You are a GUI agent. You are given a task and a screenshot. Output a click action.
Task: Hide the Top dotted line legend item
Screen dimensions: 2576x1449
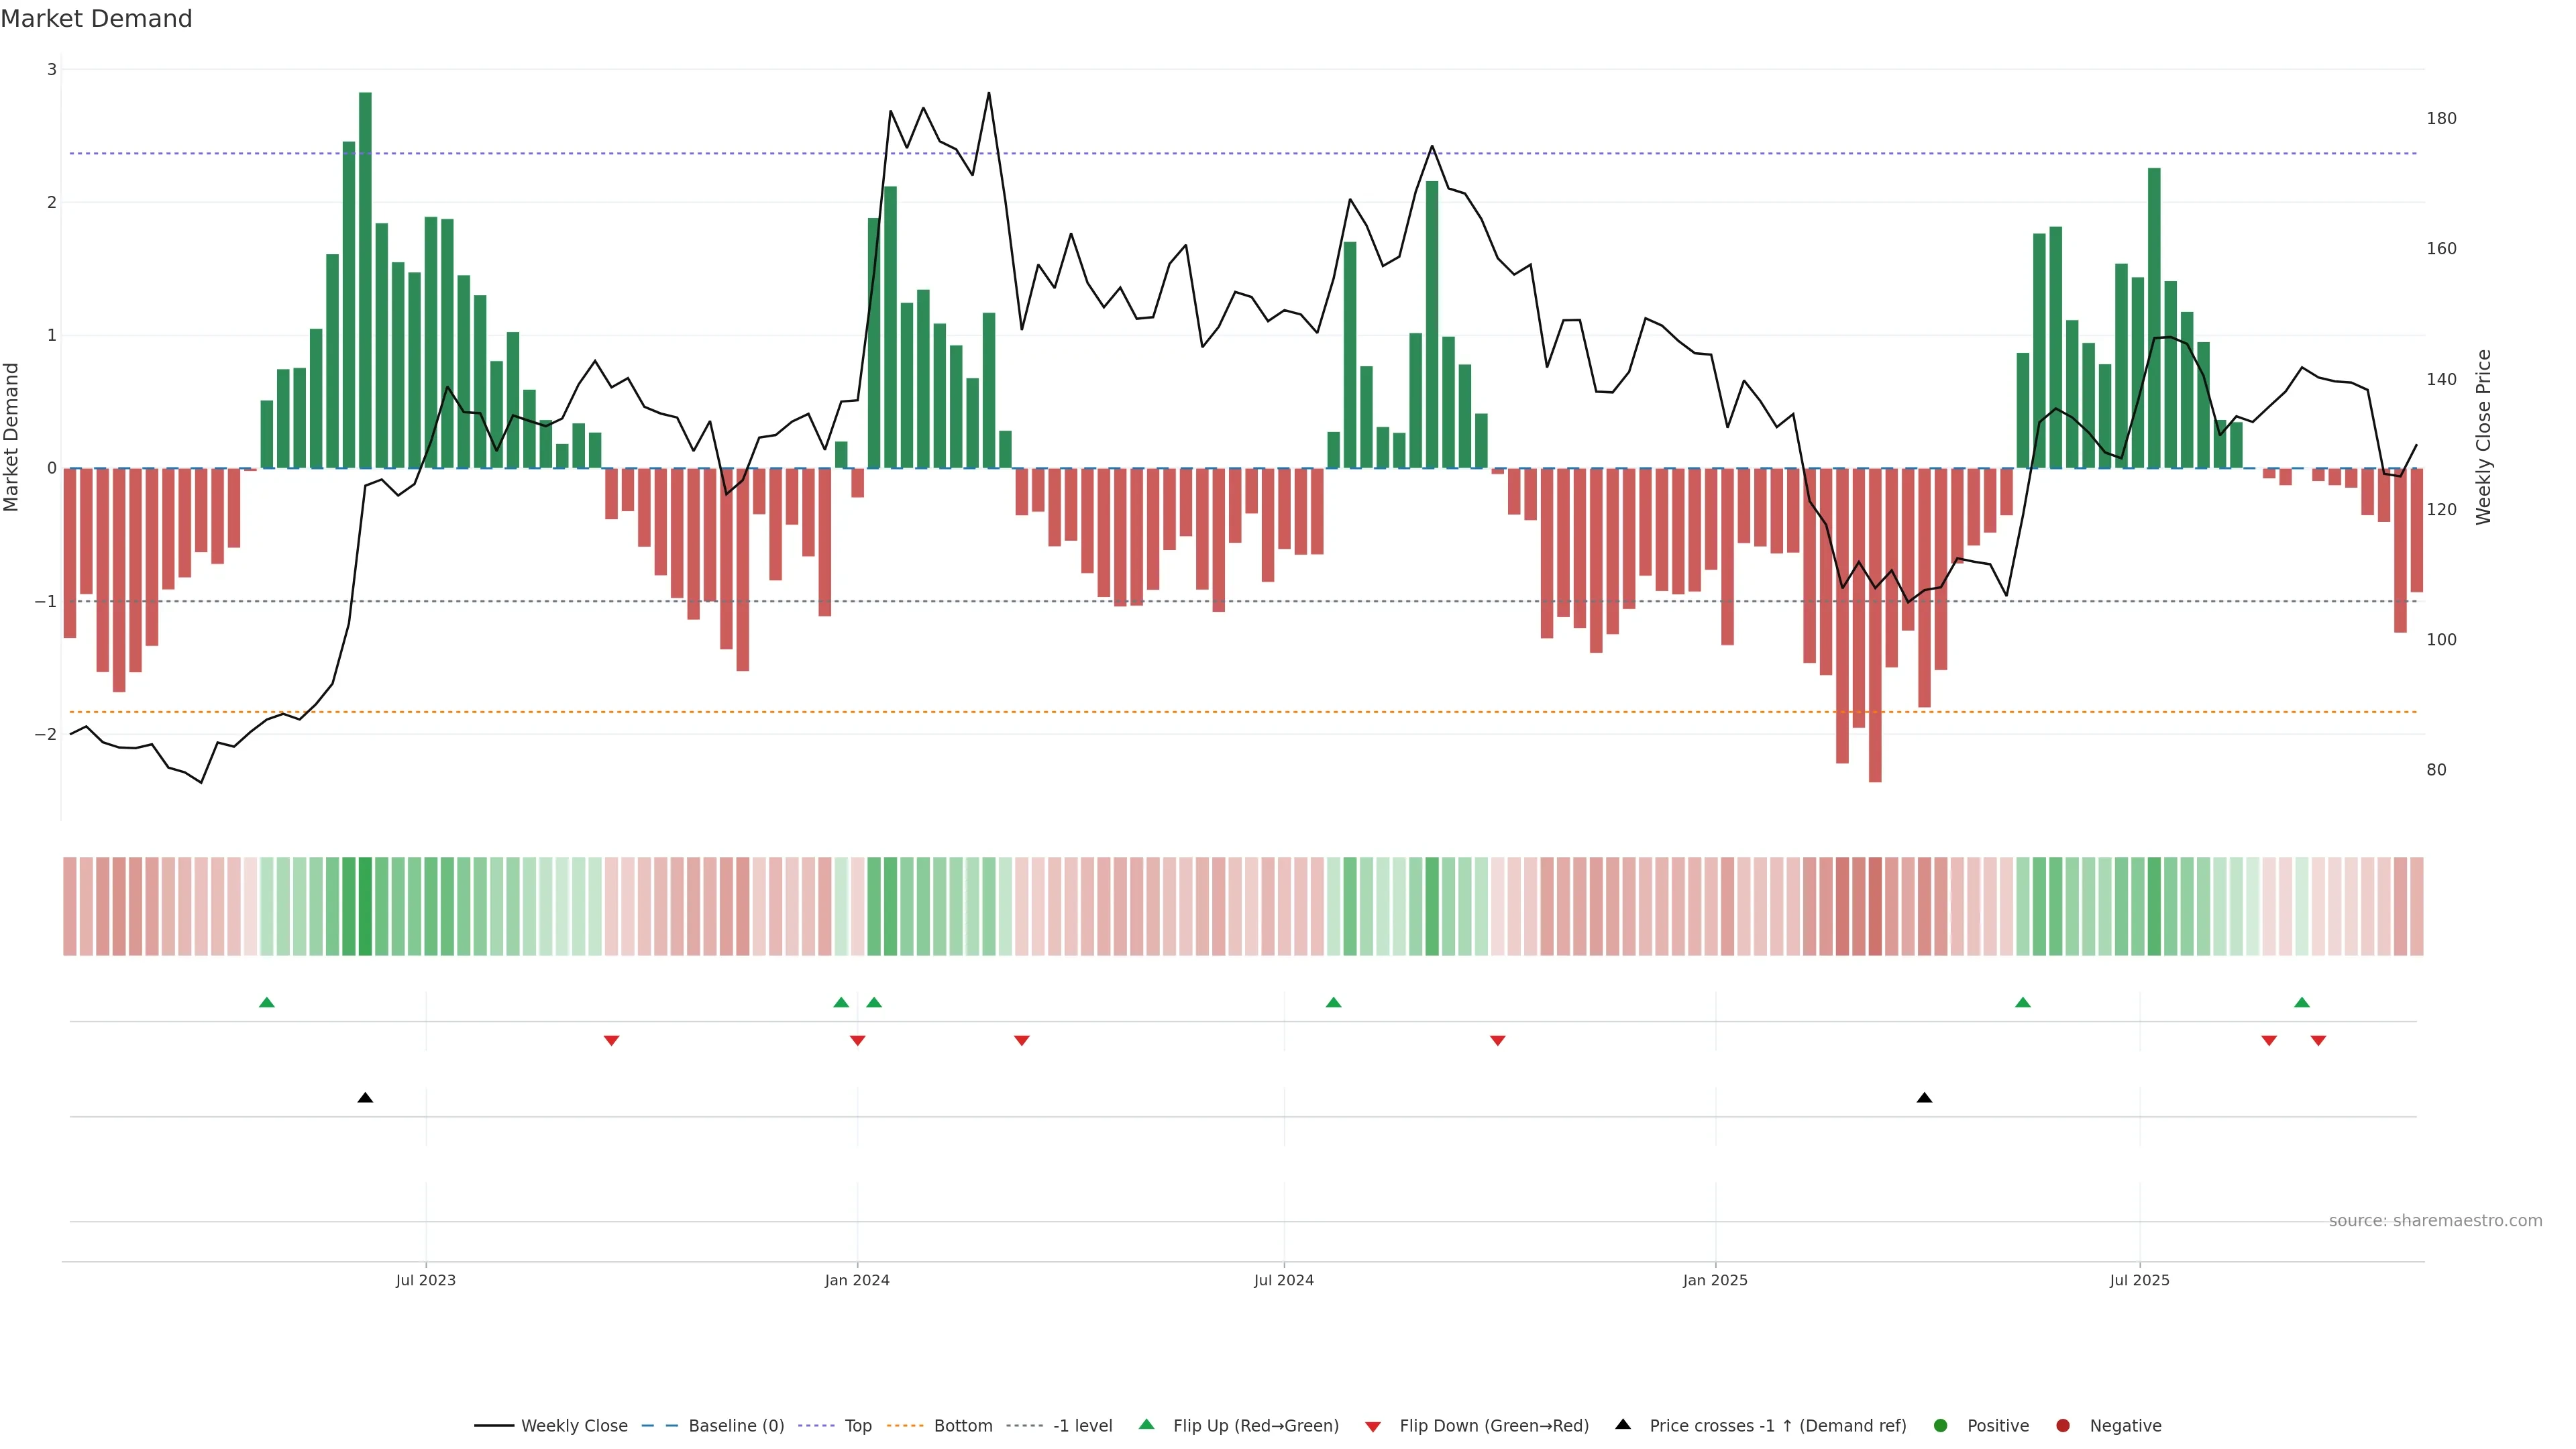pos(857,1426)
